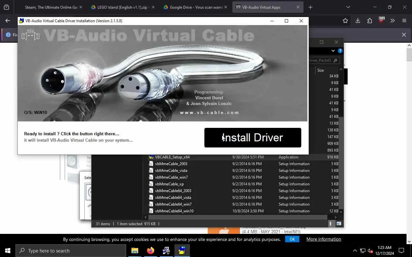This screenshot has height=257, width=412.
Task: Click the uBlock Origin icon showing 101
Action: [x=381, y=20]
